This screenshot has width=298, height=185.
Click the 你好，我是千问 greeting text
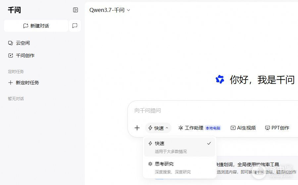[262, 80]
